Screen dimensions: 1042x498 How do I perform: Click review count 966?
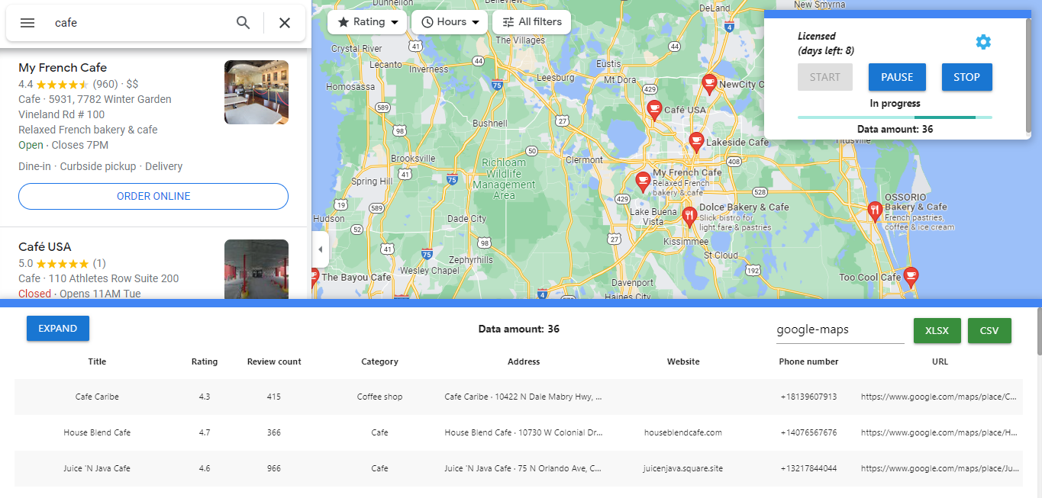[274, 468]
